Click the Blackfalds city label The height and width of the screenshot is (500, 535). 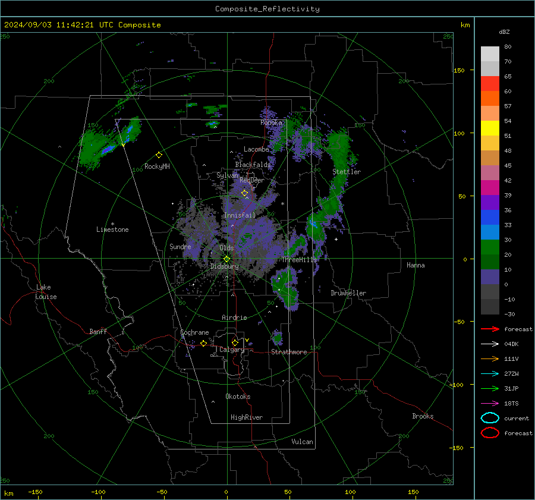(253, 165)
